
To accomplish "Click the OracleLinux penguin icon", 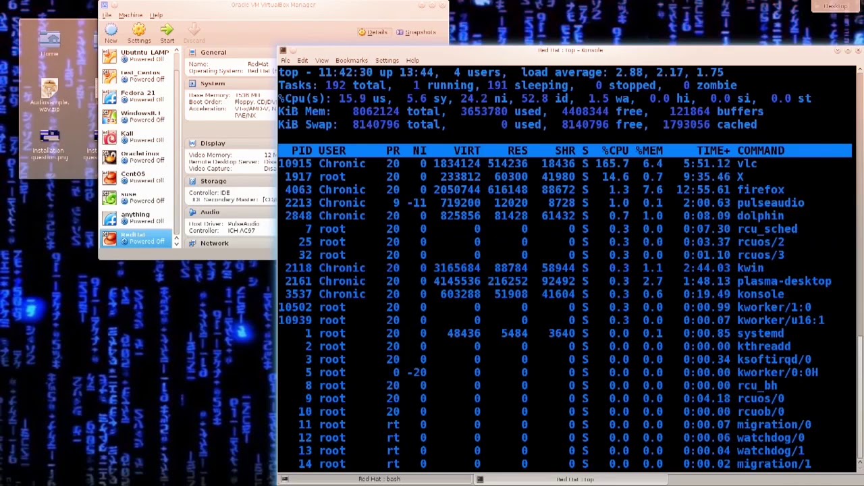I will 109,157.
